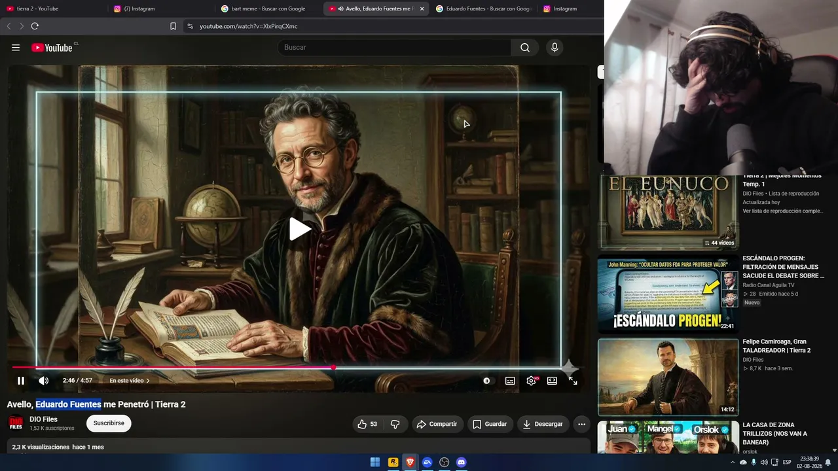
Task: Click the browser address bar URL
Action: [249, 26]
